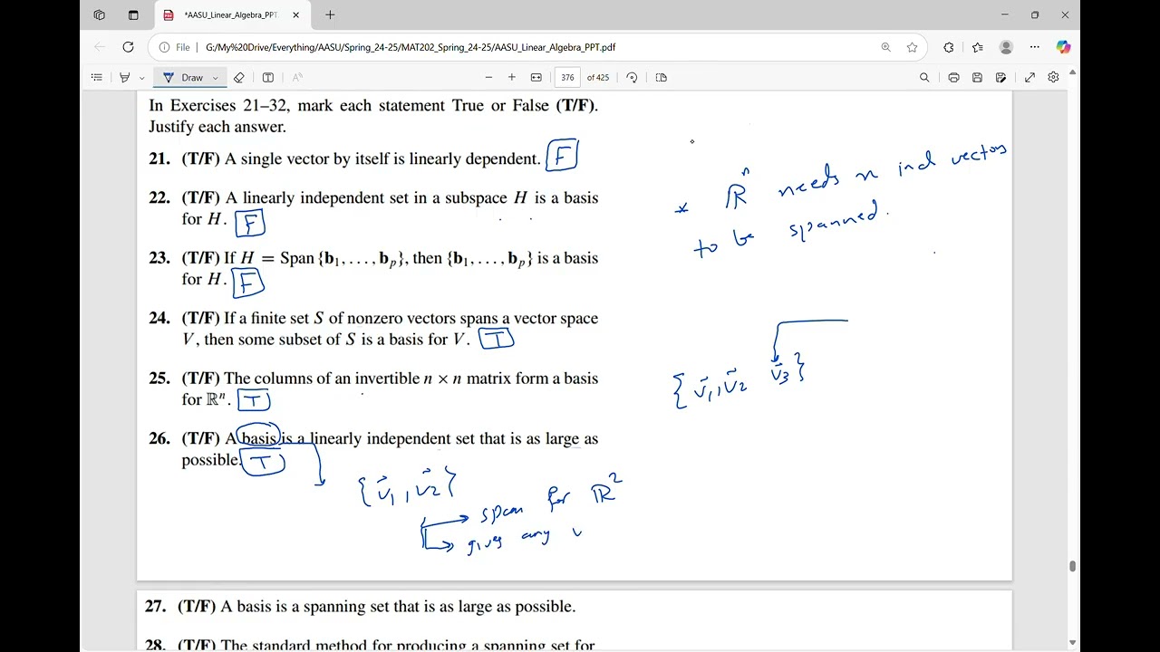The height and width of the screenshot is (652, 1160).
Task: Open a new browser tab
Action: pyautogui.click(x=330, y=15)
